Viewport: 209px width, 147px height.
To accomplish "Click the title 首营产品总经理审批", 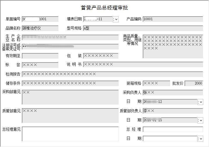I will (104, 8).
